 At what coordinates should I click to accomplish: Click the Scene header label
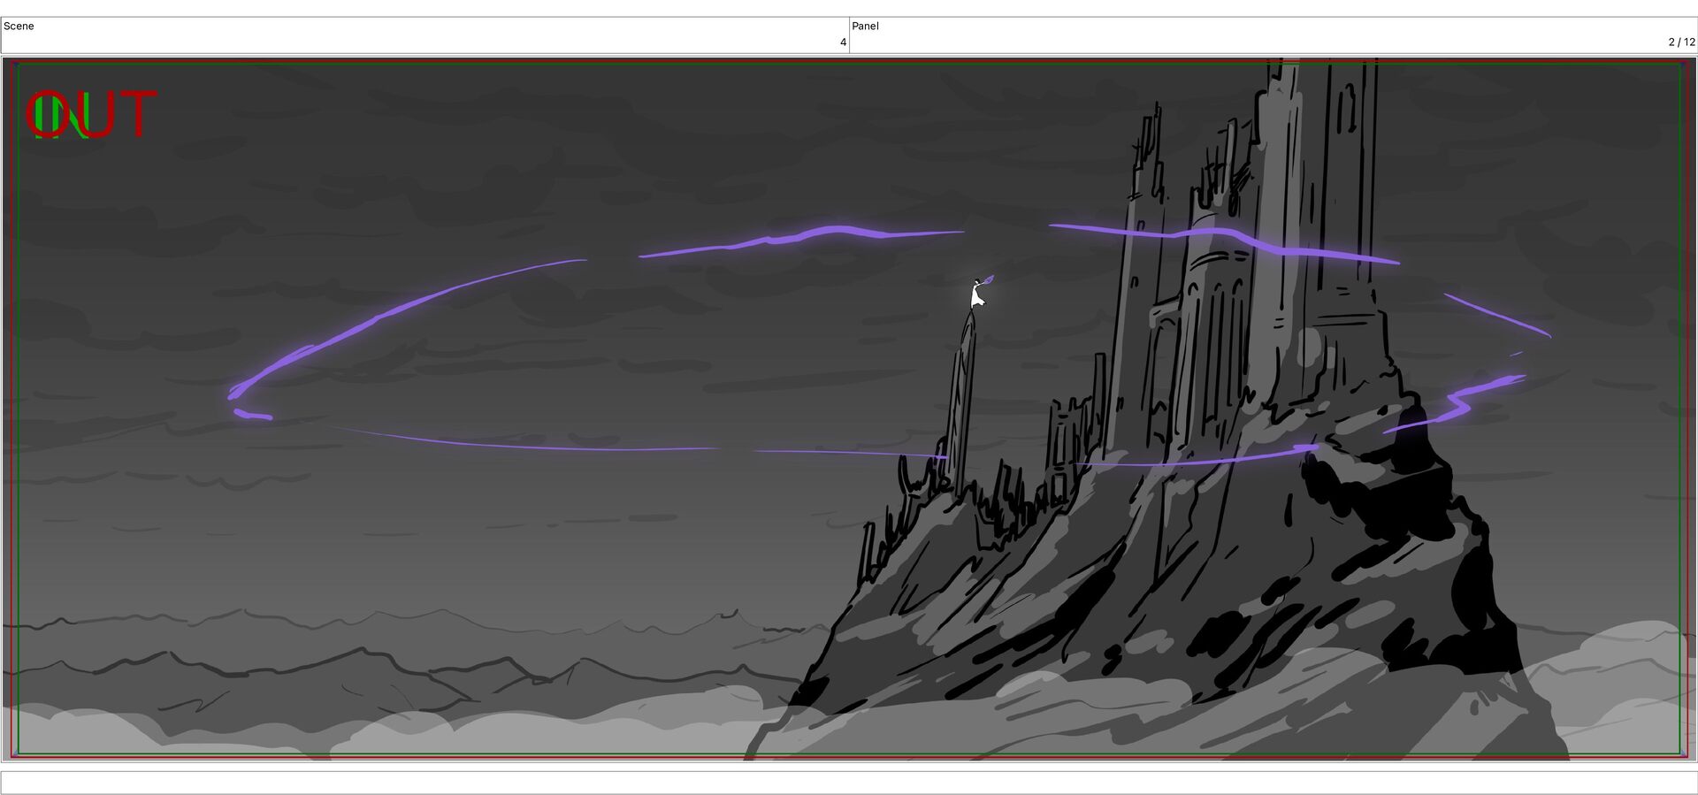pyautogui.click(x=19, y=26)
